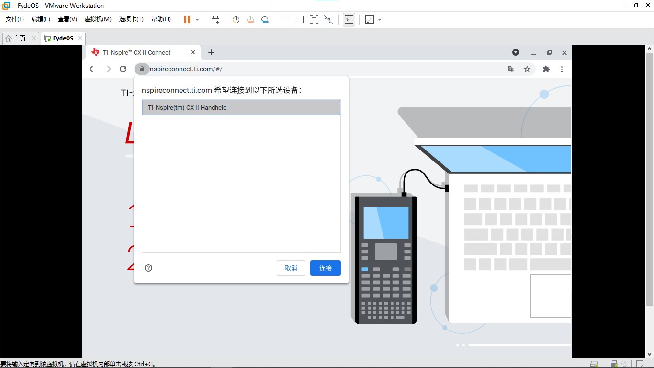Viewport: 654px width, 368px height.
Task: Close the 主页 tab
Action: click(34, 38)
